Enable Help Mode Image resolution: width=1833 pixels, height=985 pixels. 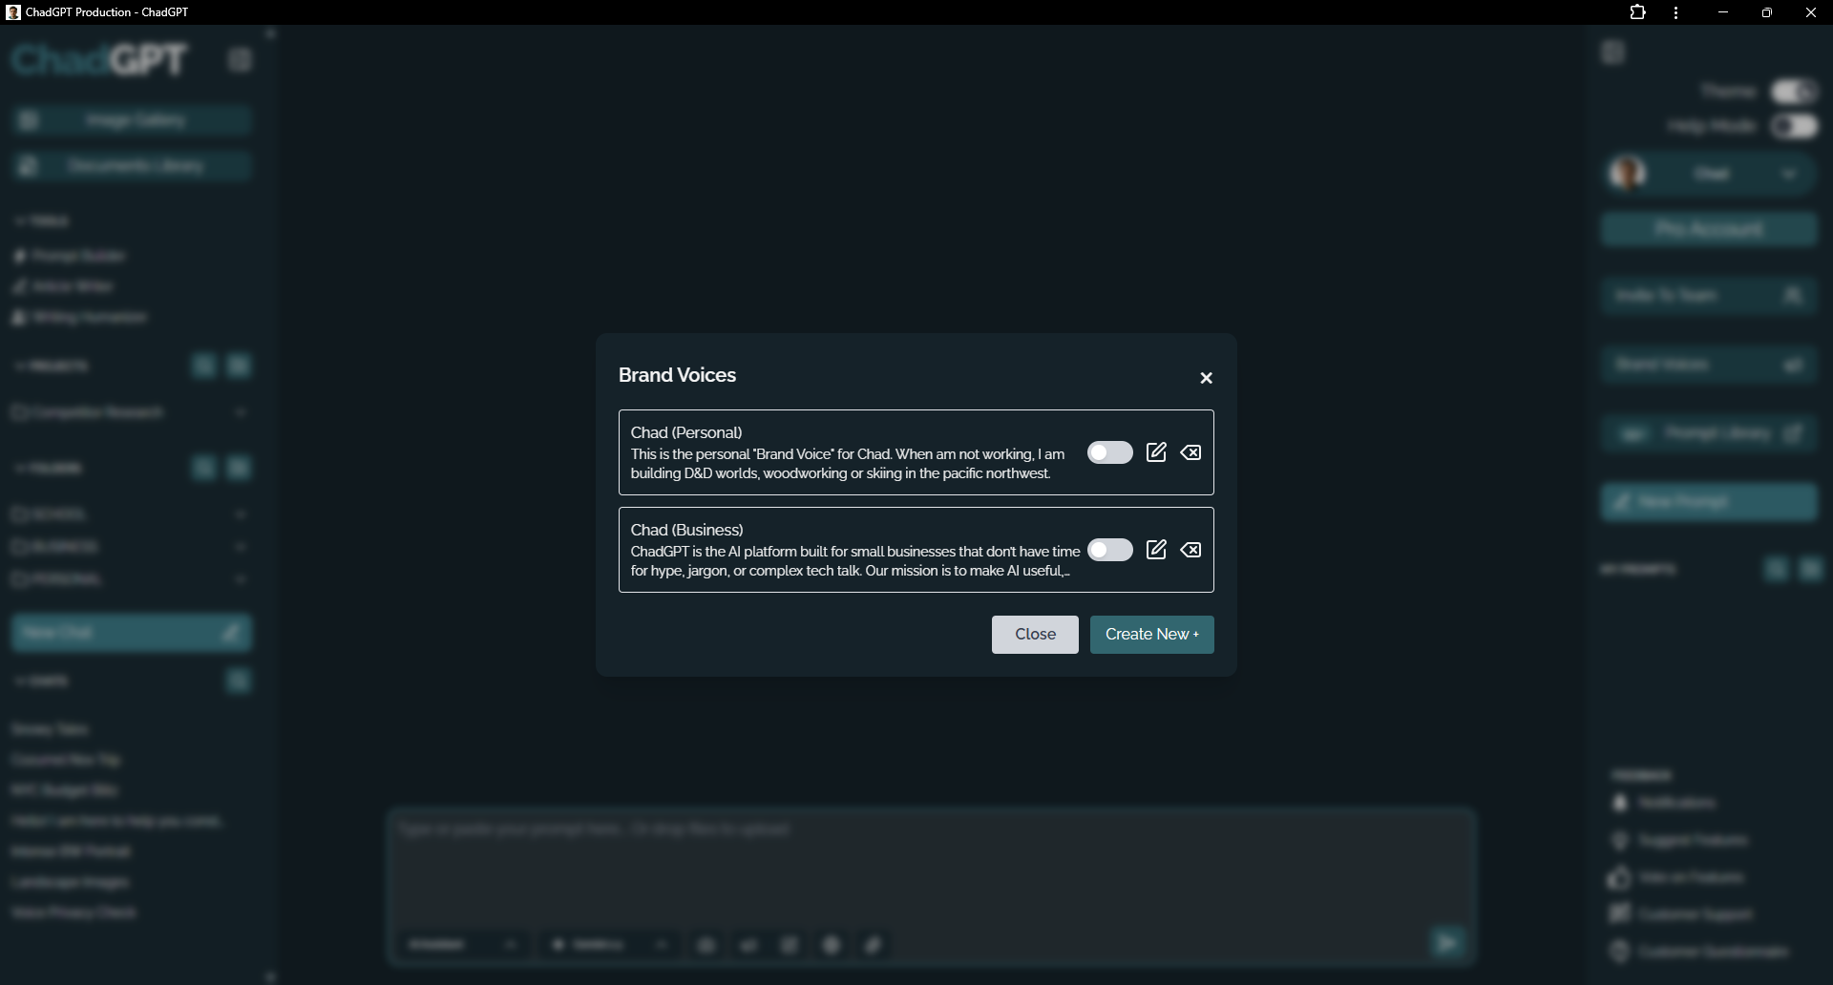point(1794,125)
